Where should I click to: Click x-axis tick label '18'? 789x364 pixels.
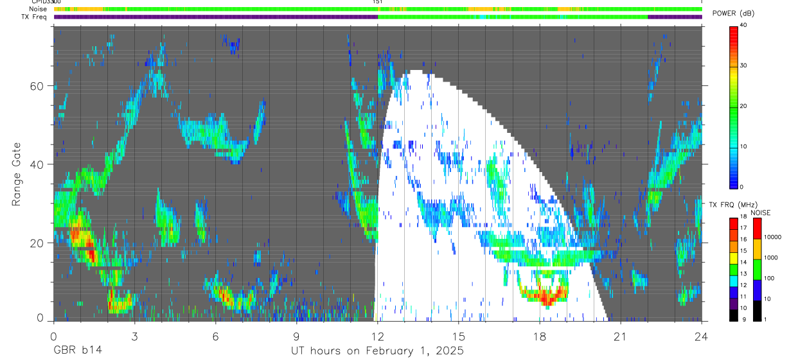540,336
